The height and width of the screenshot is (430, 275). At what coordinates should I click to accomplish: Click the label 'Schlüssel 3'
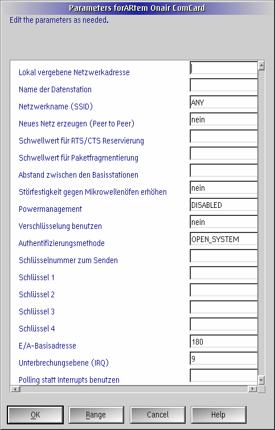coord(36,312)
